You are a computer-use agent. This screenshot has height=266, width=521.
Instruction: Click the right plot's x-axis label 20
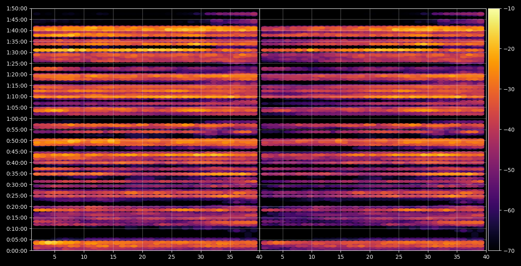tap(370, 258)
